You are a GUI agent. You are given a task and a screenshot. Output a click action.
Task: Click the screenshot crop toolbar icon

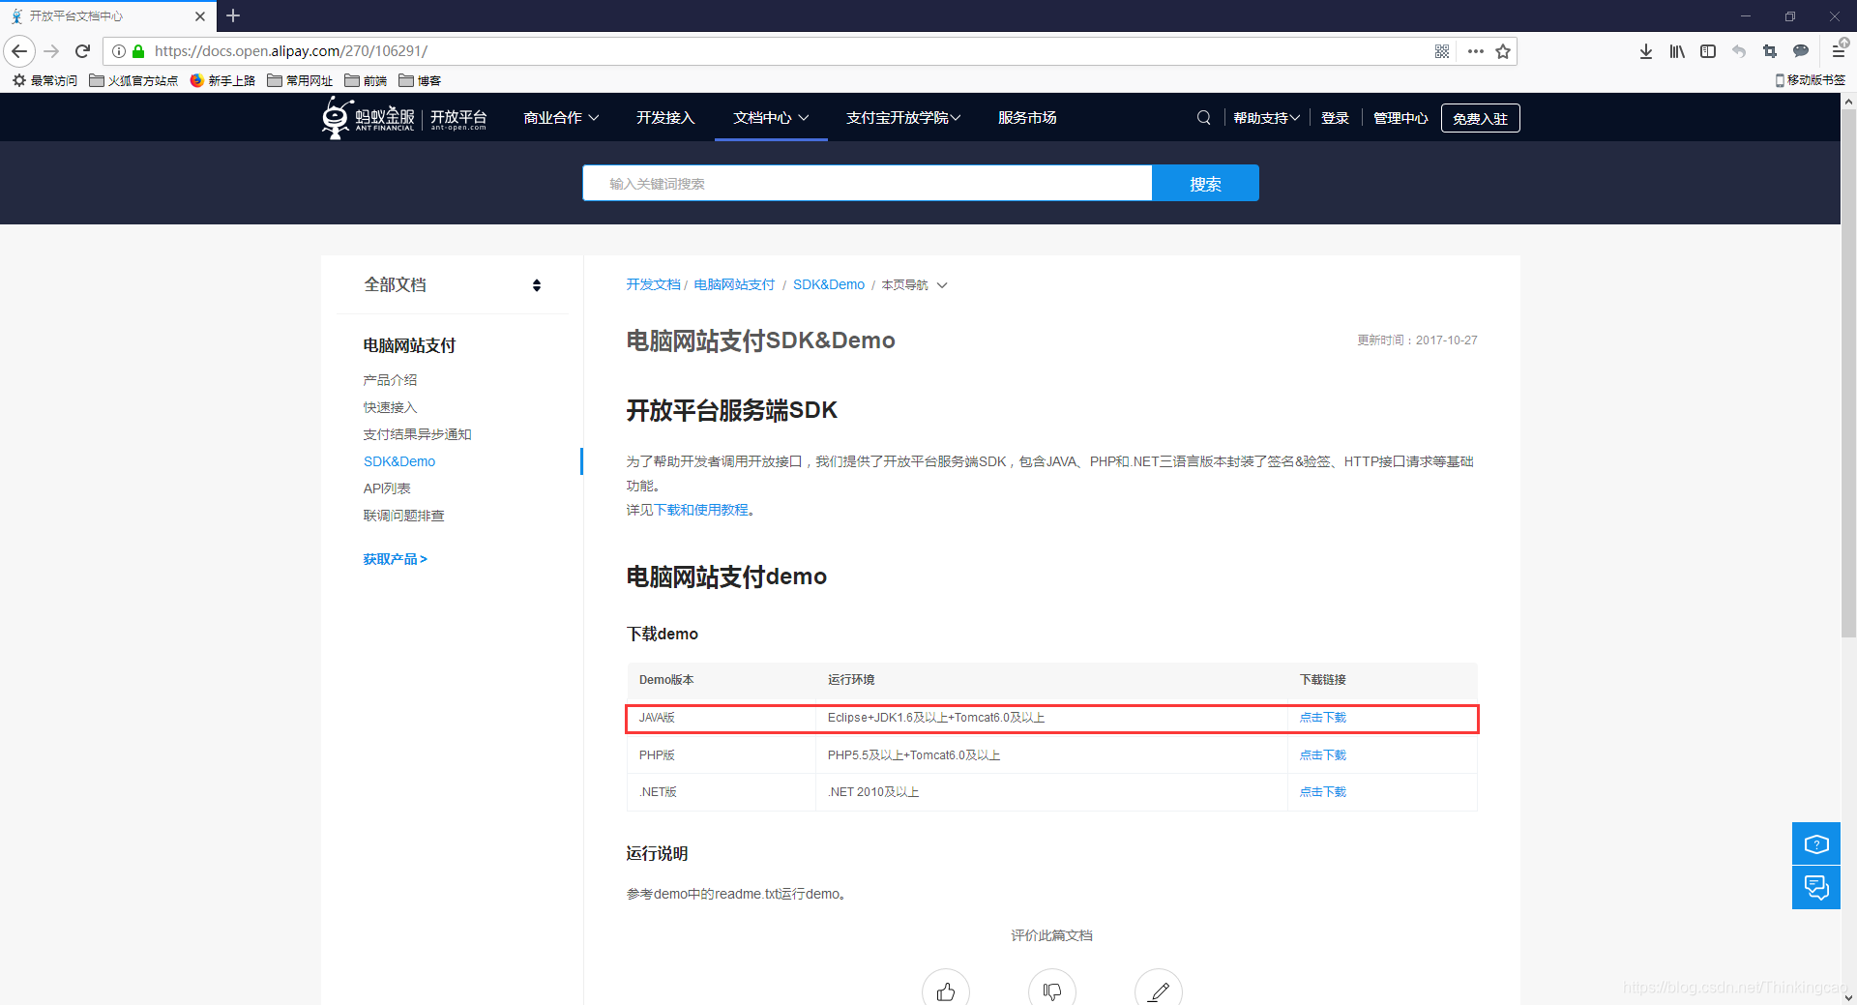(1770, 51)
